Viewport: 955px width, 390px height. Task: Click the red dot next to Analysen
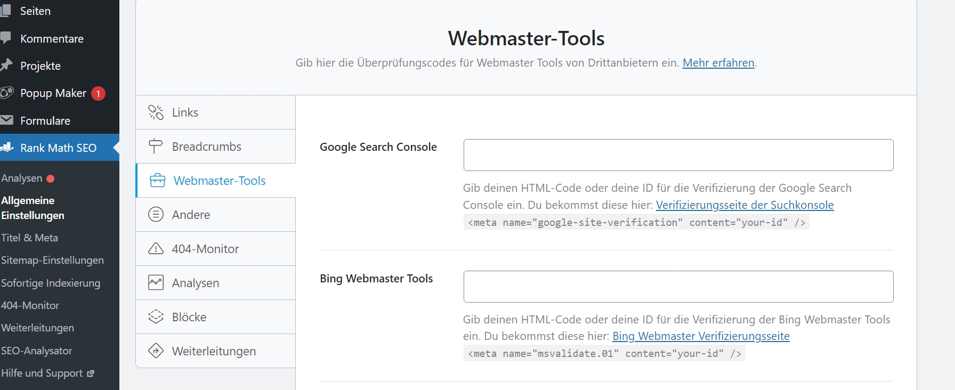(x=51, y=178)
